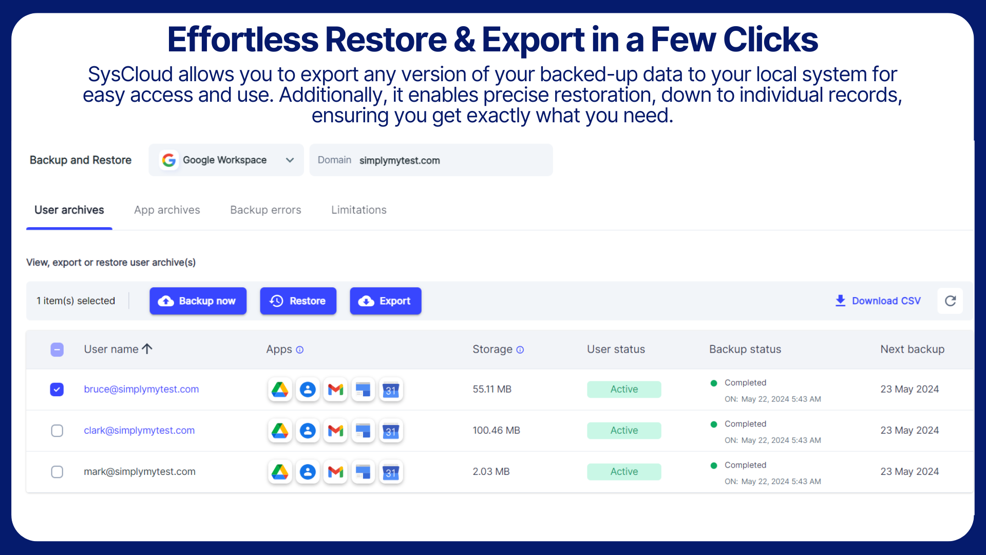Uncheck bruce@simplymytest.com's row checkbox

pyautogui.click(x=57, y=389)
